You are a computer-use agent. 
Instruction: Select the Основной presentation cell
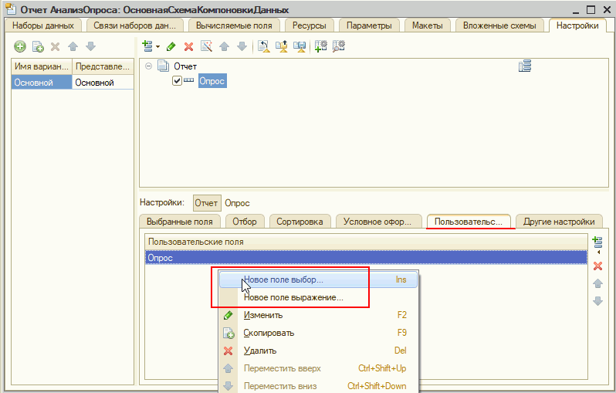point(103,83)
